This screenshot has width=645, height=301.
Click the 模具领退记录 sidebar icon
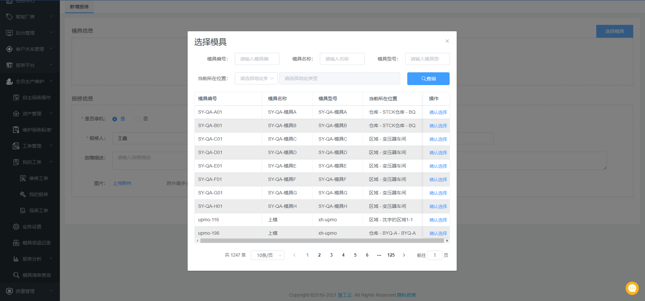(x=16, y=243)
